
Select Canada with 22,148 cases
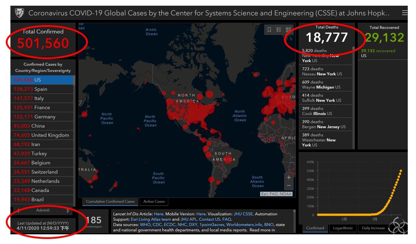[42, 190]
